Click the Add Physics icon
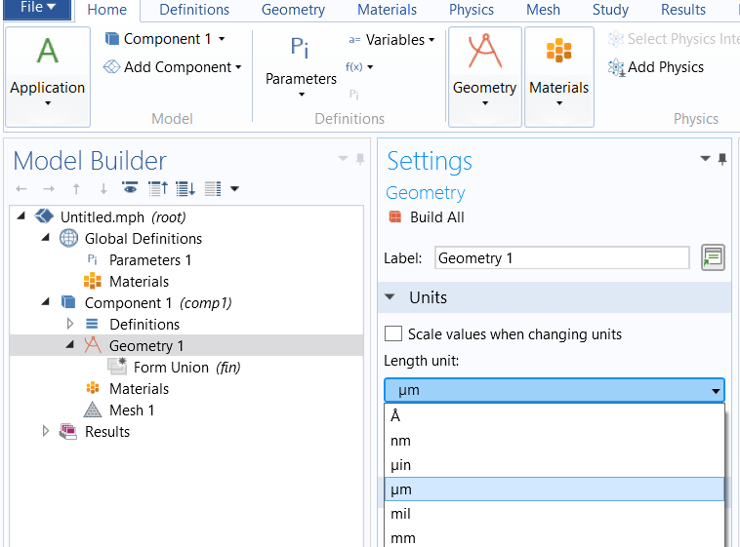This screenshot has width=740, height=547. point(616,67)
